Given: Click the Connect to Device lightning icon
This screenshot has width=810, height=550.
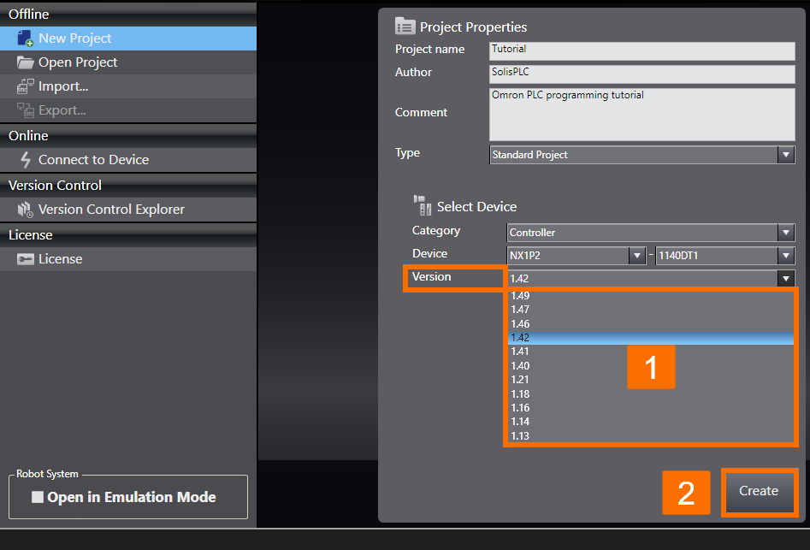Looking at the screenshot, I should coord(24,159).
